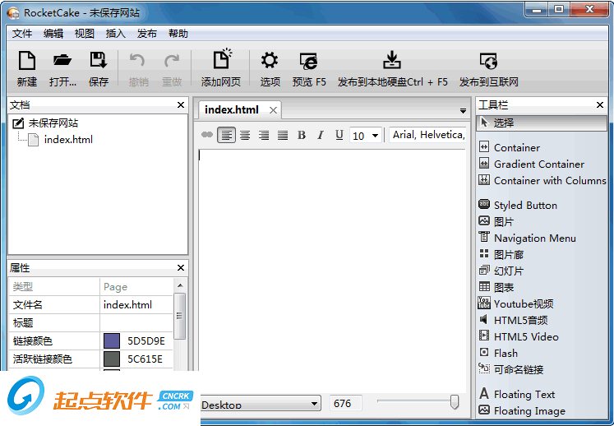Screen dimensions: 614x426
Task: Select the 选择 pointer tool
Action: [542, 123]
